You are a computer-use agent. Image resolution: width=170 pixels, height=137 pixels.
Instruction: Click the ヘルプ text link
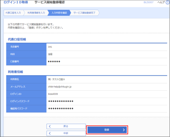tap(161, 2)
